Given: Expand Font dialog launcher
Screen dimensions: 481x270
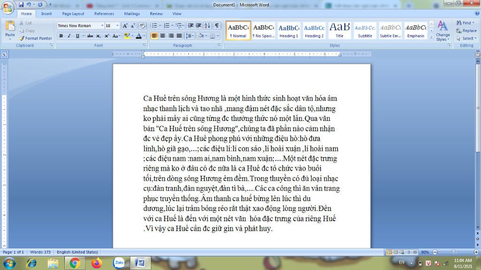Looking at the screenshot, I should (x=144, y=45).
